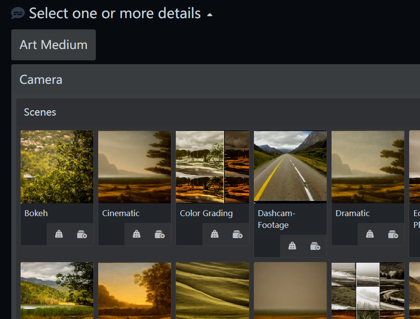Click the "Cinematic" label text

pos(121,213)
